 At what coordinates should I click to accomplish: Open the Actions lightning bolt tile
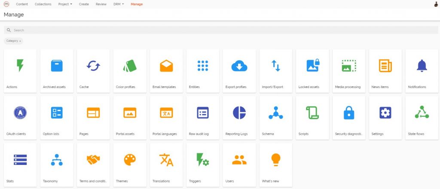point(20,66)
